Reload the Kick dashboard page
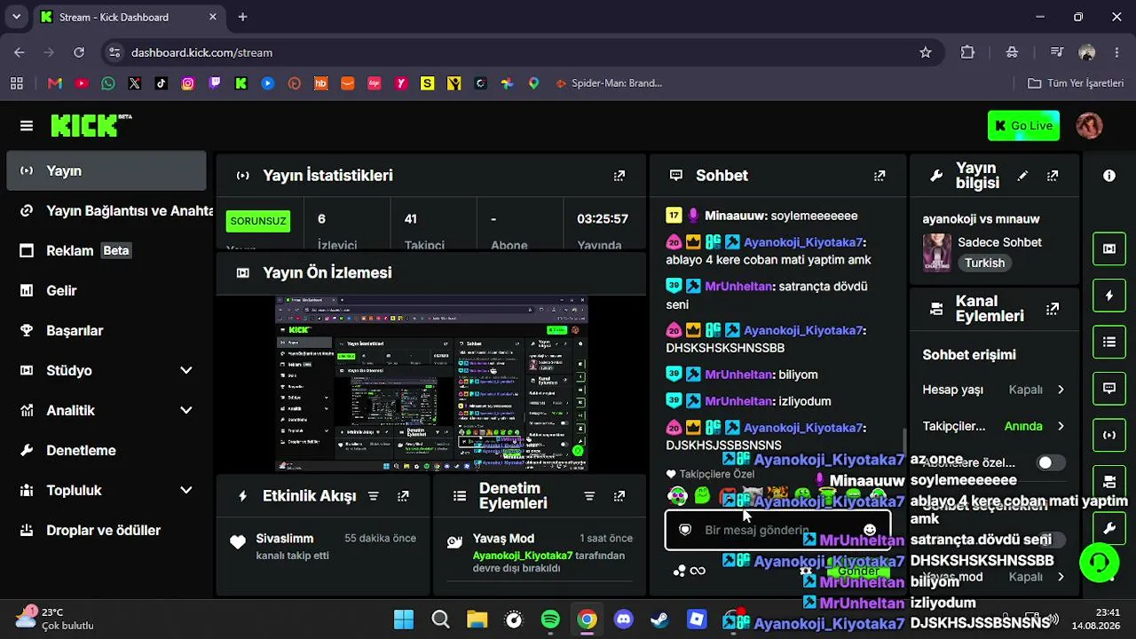This screenshot has height=639, width=1136. point(79,52)
